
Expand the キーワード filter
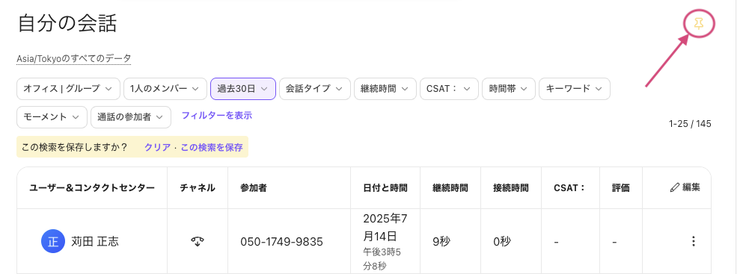(575, 89)
